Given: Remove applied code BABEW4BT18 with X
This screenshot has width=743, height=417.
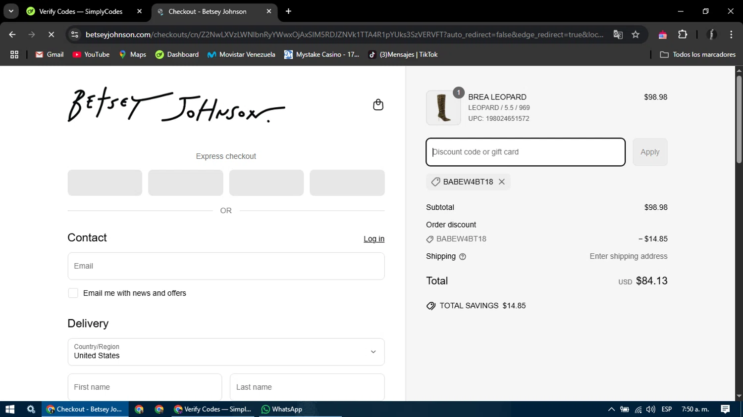Looking at the screenshot, I should click(502, 182).
